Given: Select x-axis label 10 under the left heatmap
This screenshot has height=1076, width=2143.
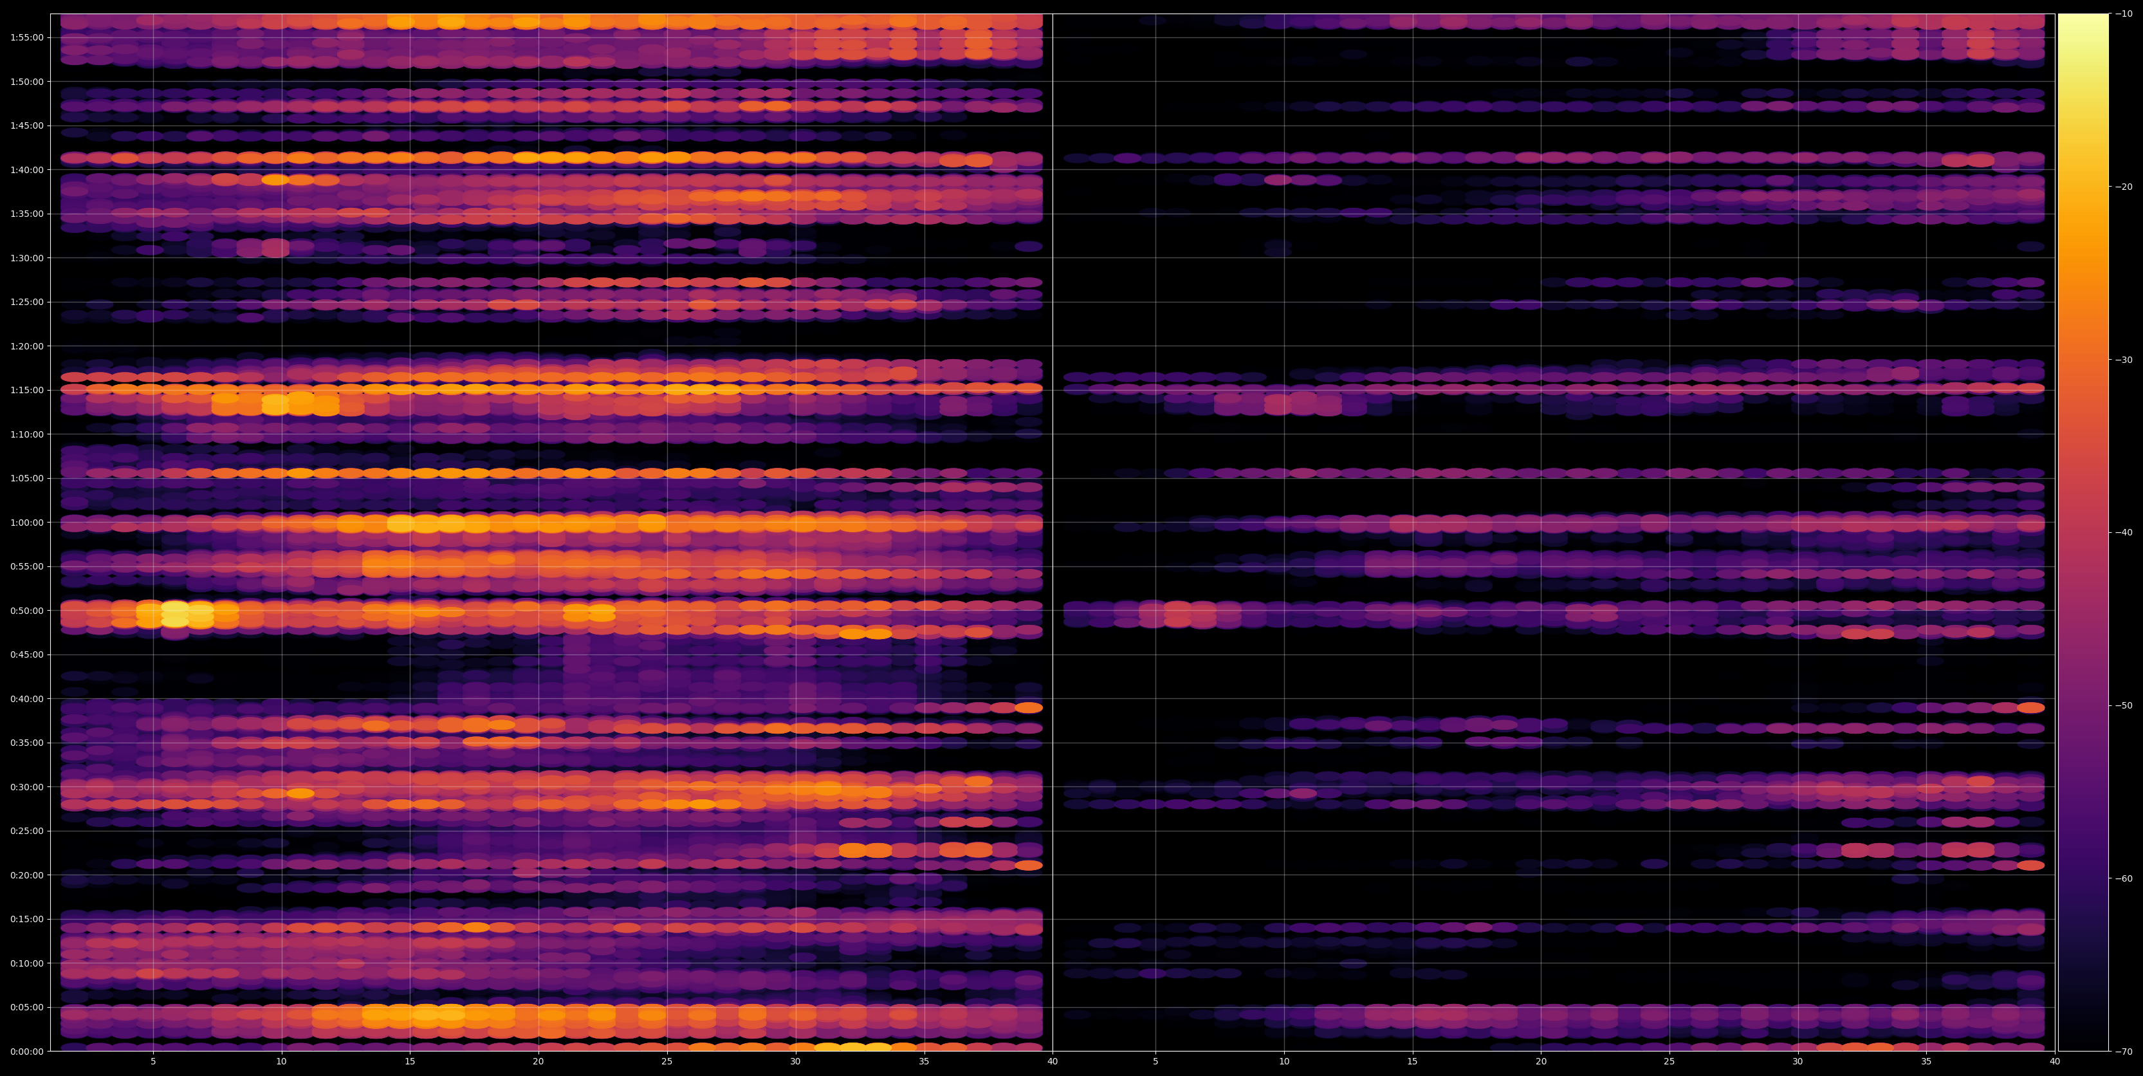Looking at the screenshot, I should 281,1062.
